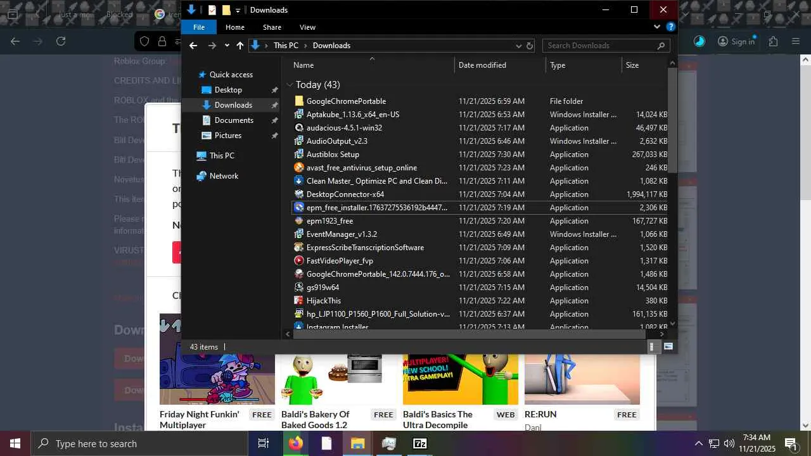Click the taskbar Type here to search box

(139, 443)
